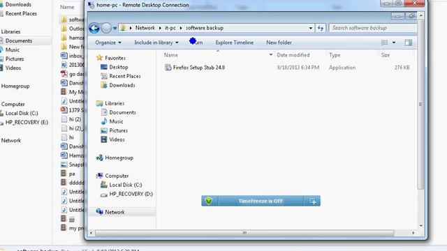This screenshot has width=447, height=251.
Task: Click software backup segment in address bar
Action: 205,28
